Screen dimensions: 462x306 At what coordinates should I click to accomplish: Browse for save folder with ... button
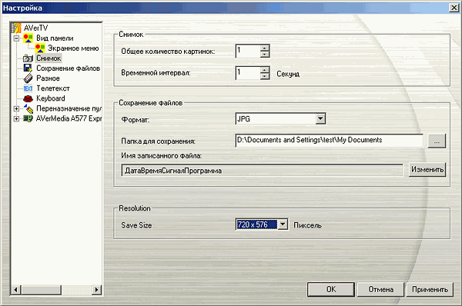(x=437, y=141)
